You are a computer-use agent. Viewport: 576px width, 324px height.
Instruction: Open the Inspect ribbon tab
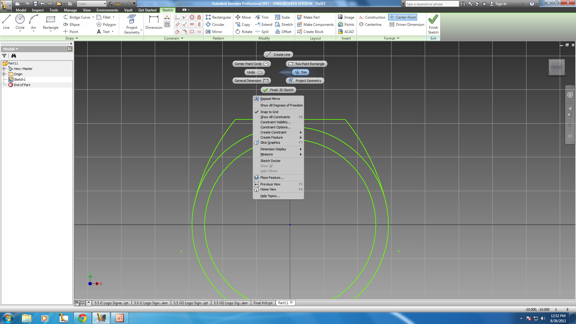pyautogui.click(x=37, y=10)
